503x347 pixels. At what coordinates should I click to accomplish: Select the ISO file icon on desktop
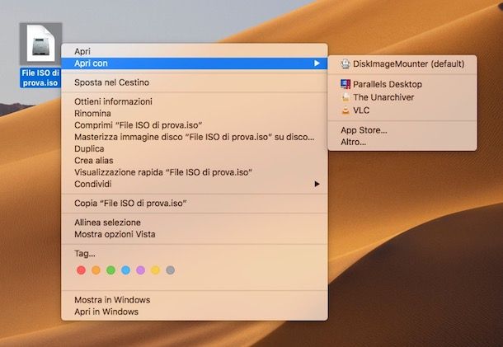[x=40, y=44]
